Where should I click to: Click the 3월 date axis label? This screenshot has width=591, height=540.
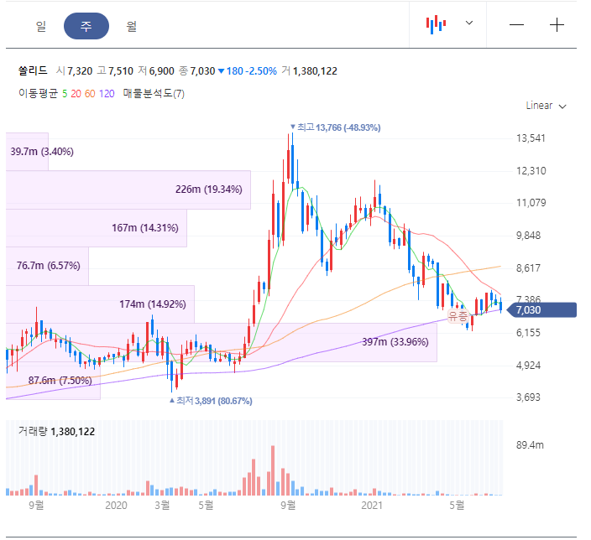(163, 506)
